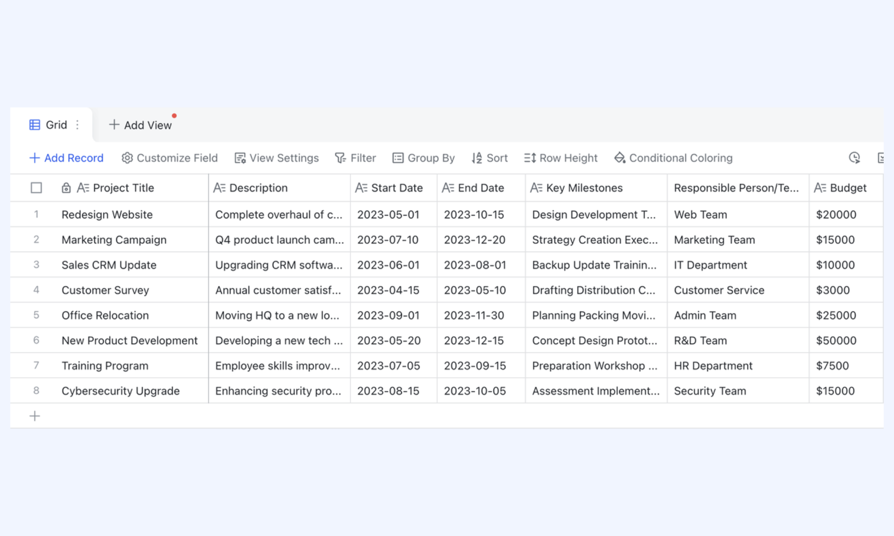Viewport: 894px width, 536px height.
Task: Open the Group By menu
Action: click(x=423, y=158)
